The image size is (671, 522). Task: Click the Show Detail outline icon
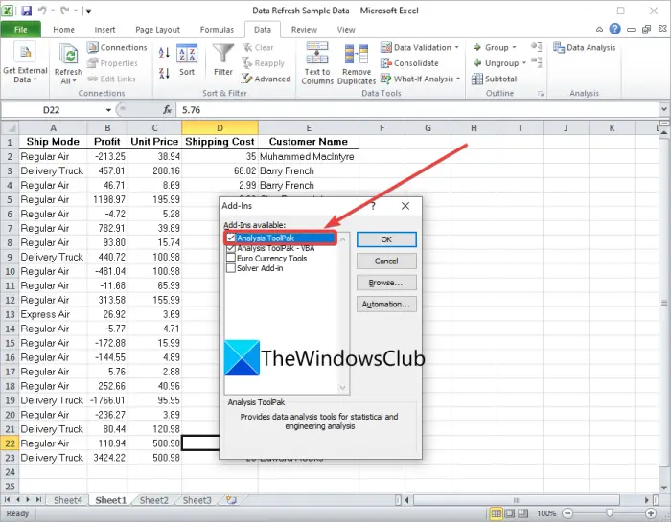[x=536, y=47]
